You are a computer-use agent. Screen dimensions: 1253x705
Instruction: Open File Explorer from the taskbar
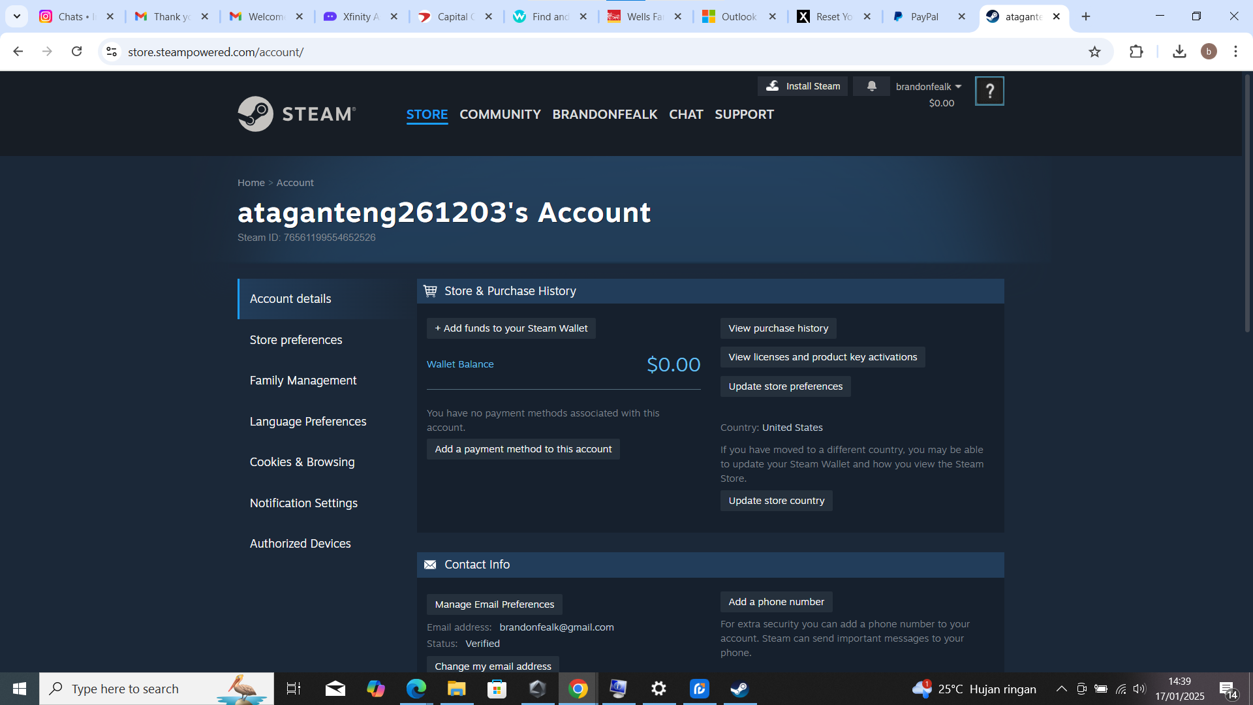pyautogui.click(x=456, y=689)
